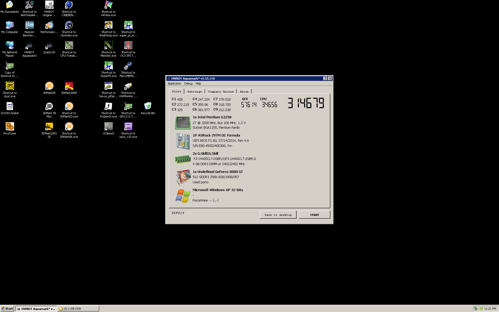Switch to the Settings tab
The image size is (499, 312).
coord(194,92)
